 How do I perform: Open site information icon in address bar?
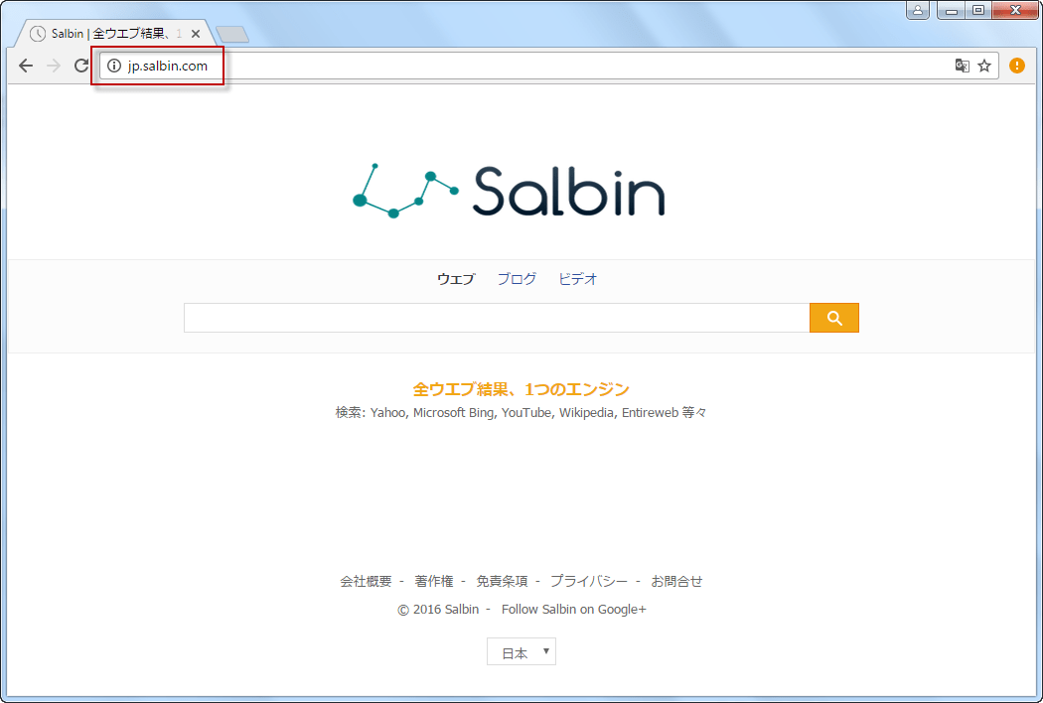(x=114, y=66)
